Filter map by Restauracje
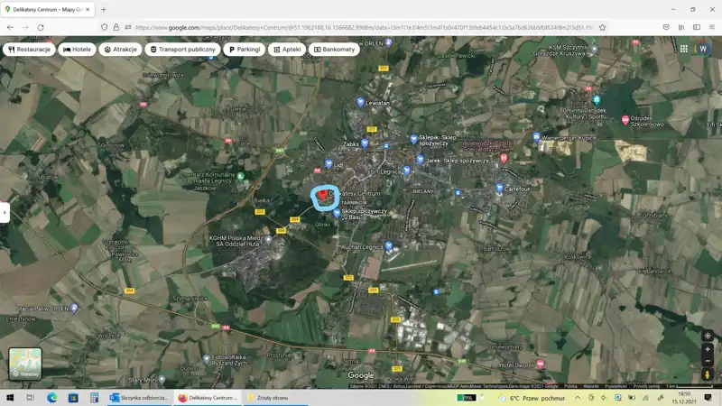 point(29,50)
